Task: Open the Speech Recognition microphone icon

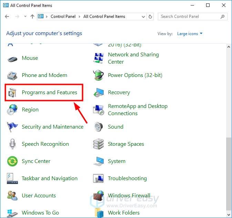Action: click(x=12, y=144)
